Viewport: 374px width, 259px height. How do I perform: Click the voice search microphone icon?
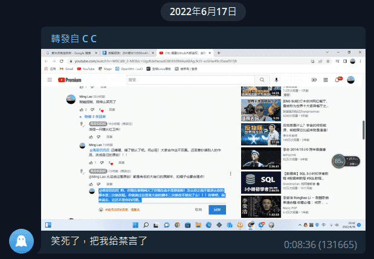pyautogui.click(x=276, y=80)
